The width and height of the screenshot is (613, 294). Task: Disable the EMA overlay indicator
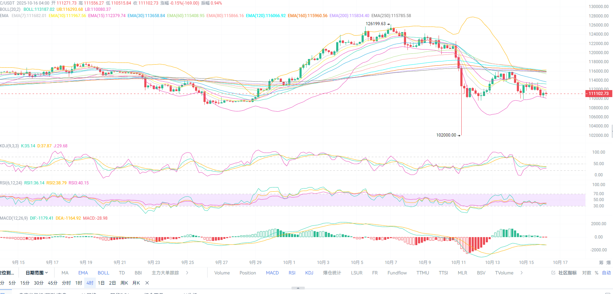[83, 273]
